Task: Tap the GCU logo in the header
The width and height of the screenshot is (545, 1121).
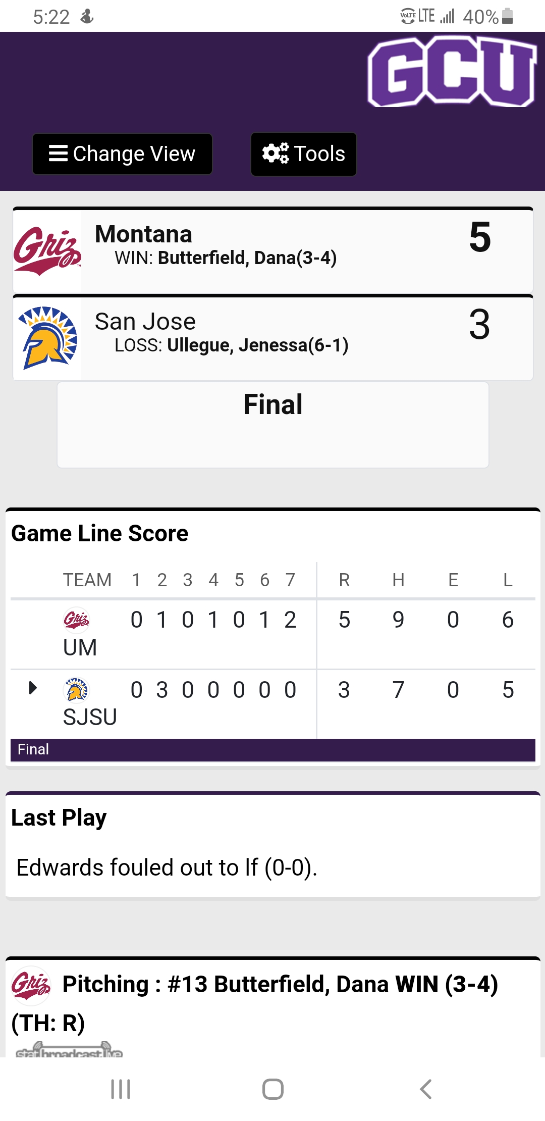Action: 452,71
